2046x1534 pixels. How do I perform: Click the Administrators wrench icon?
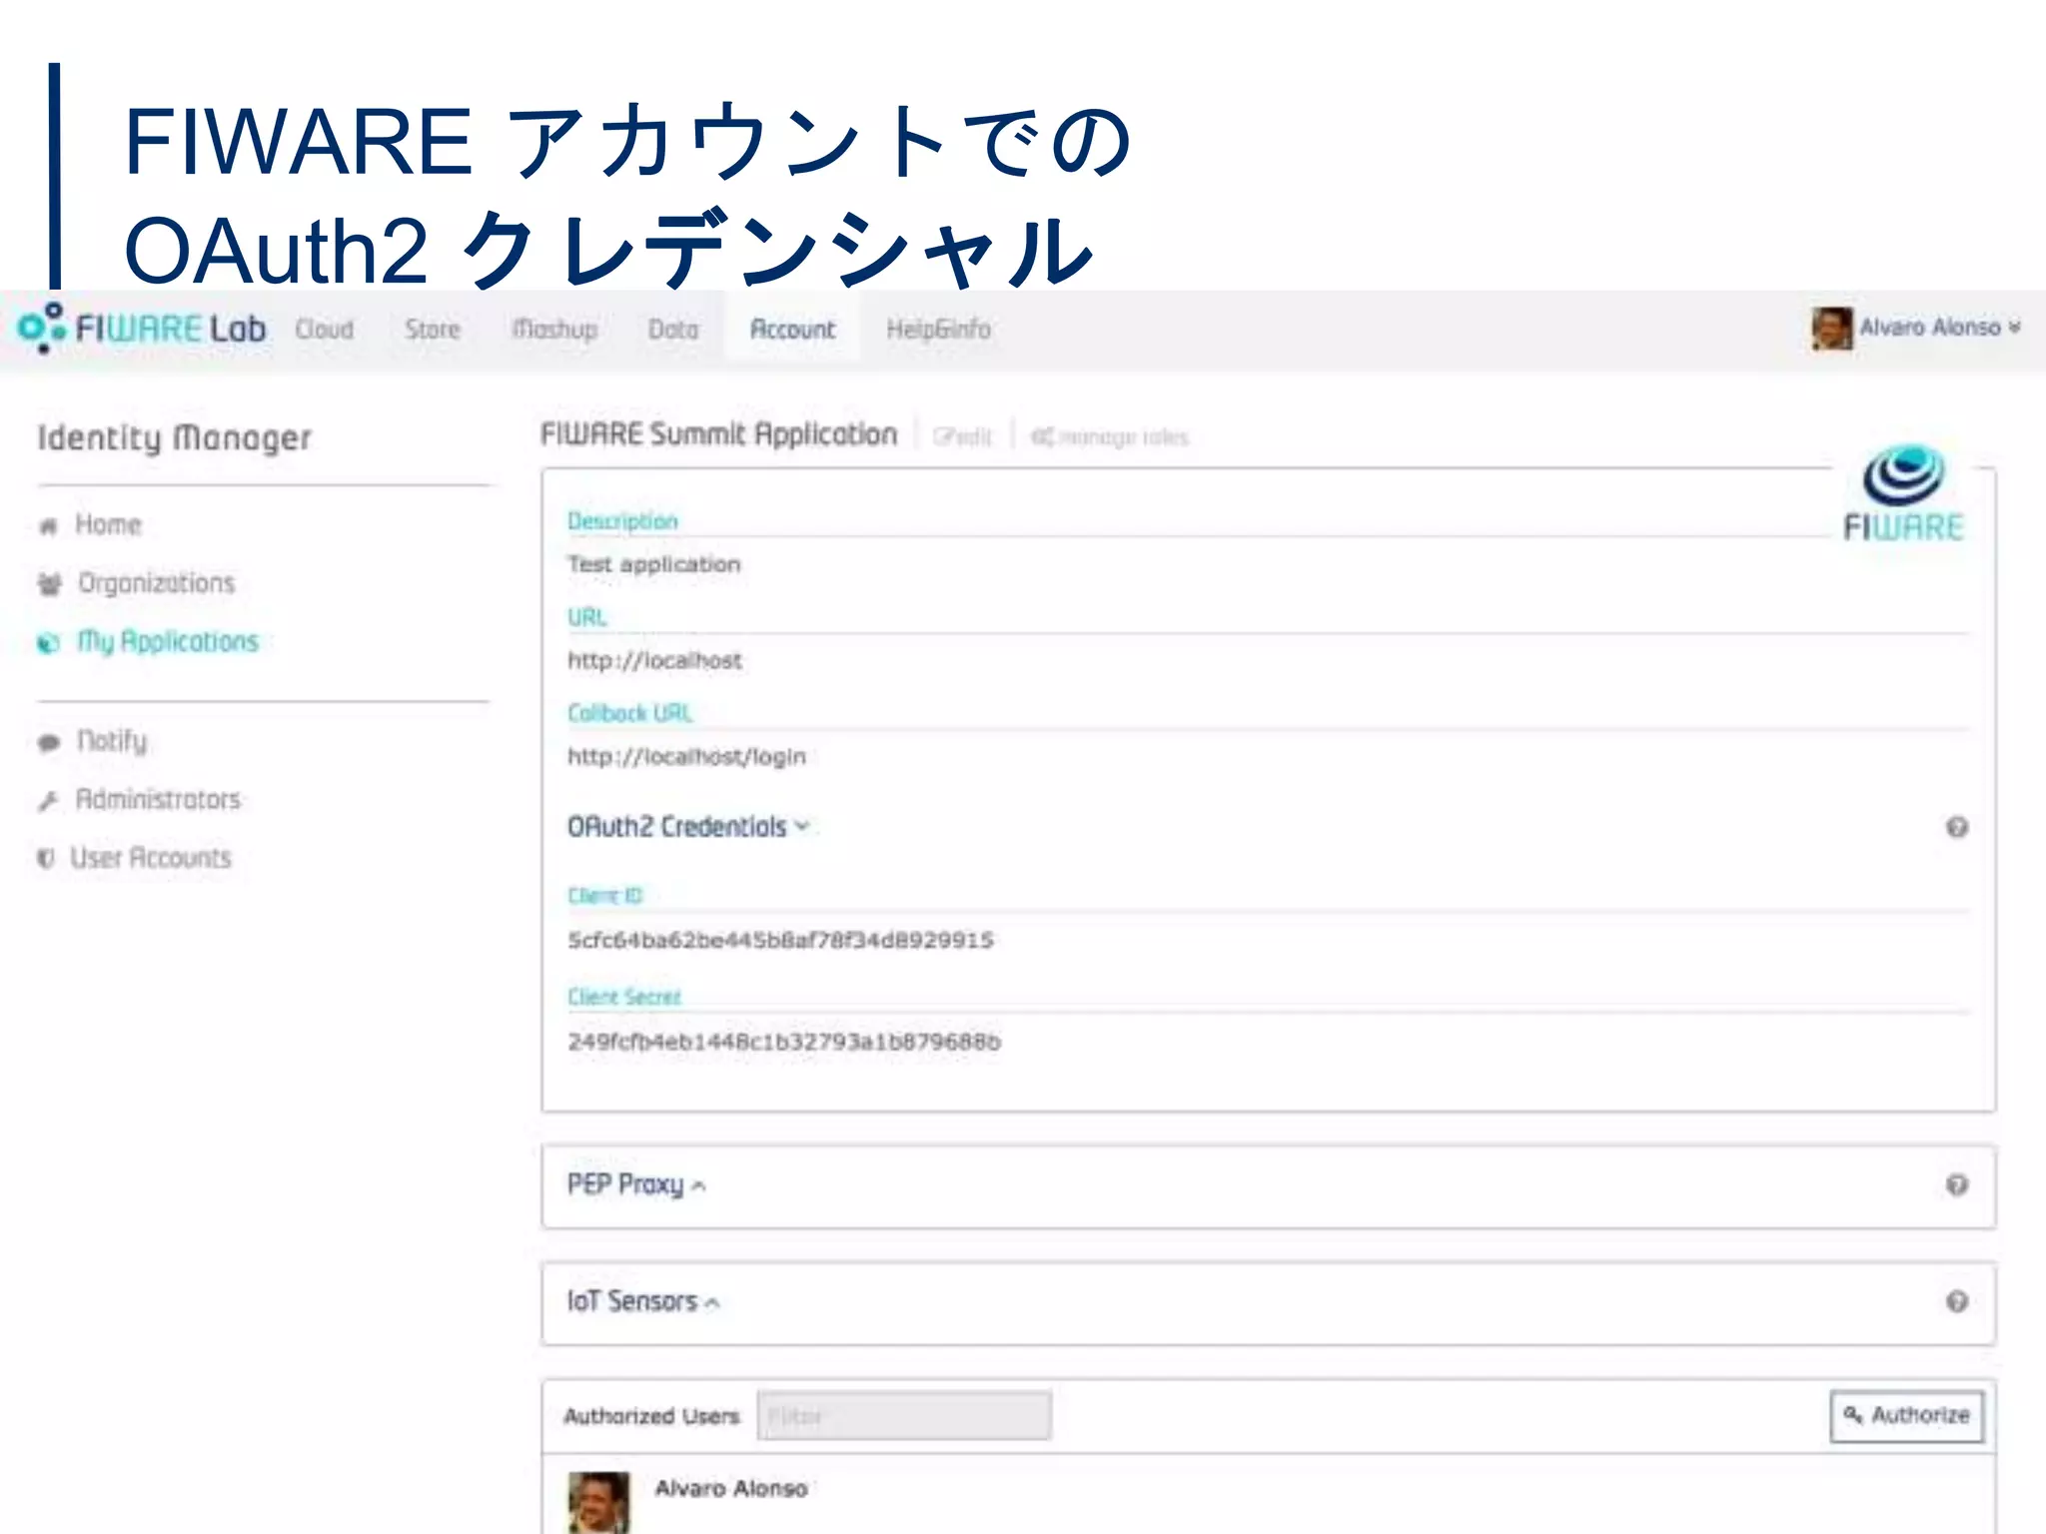(48, 801)
